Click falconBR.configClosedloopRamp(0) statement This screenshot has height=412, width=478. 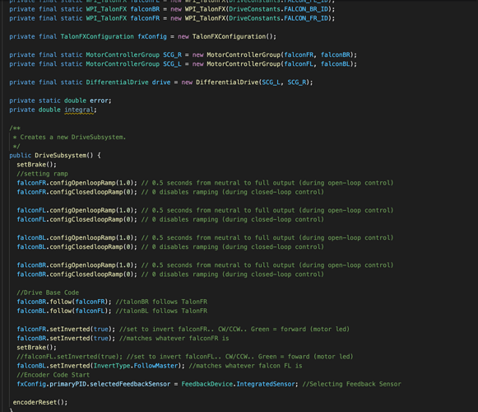pyautogui.click(x=77, y=274)
